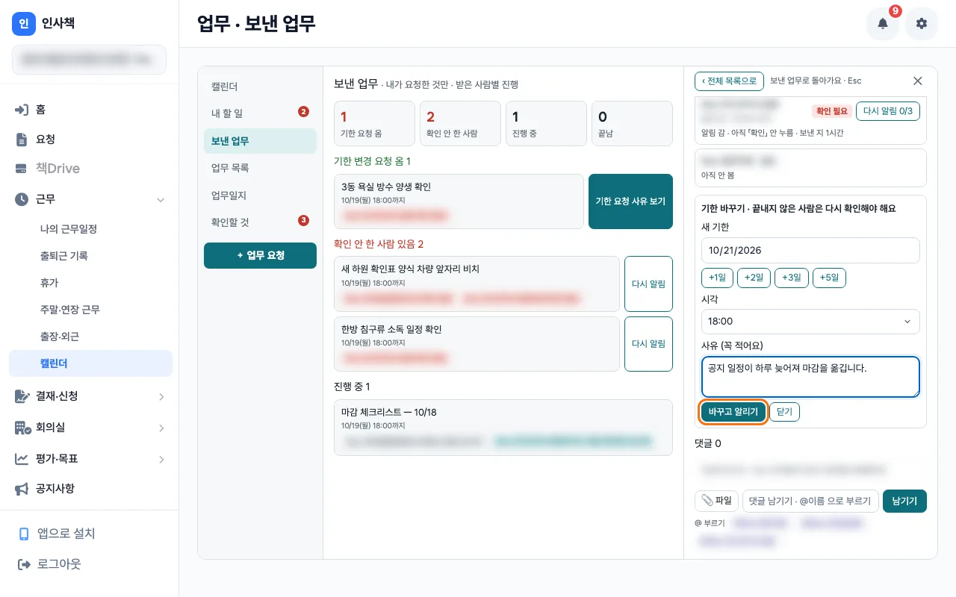Click 다시 알림 for 새 하원 확인표 task
Image resolution: width=956 pixels, height=597 pixels.
[648, 284]
